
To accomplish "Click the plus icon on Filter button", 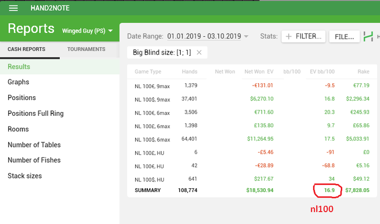I will point(289,36).
